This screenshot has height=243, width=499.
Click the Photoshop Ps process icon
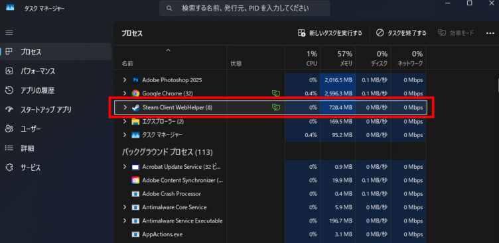coord(135,79)
